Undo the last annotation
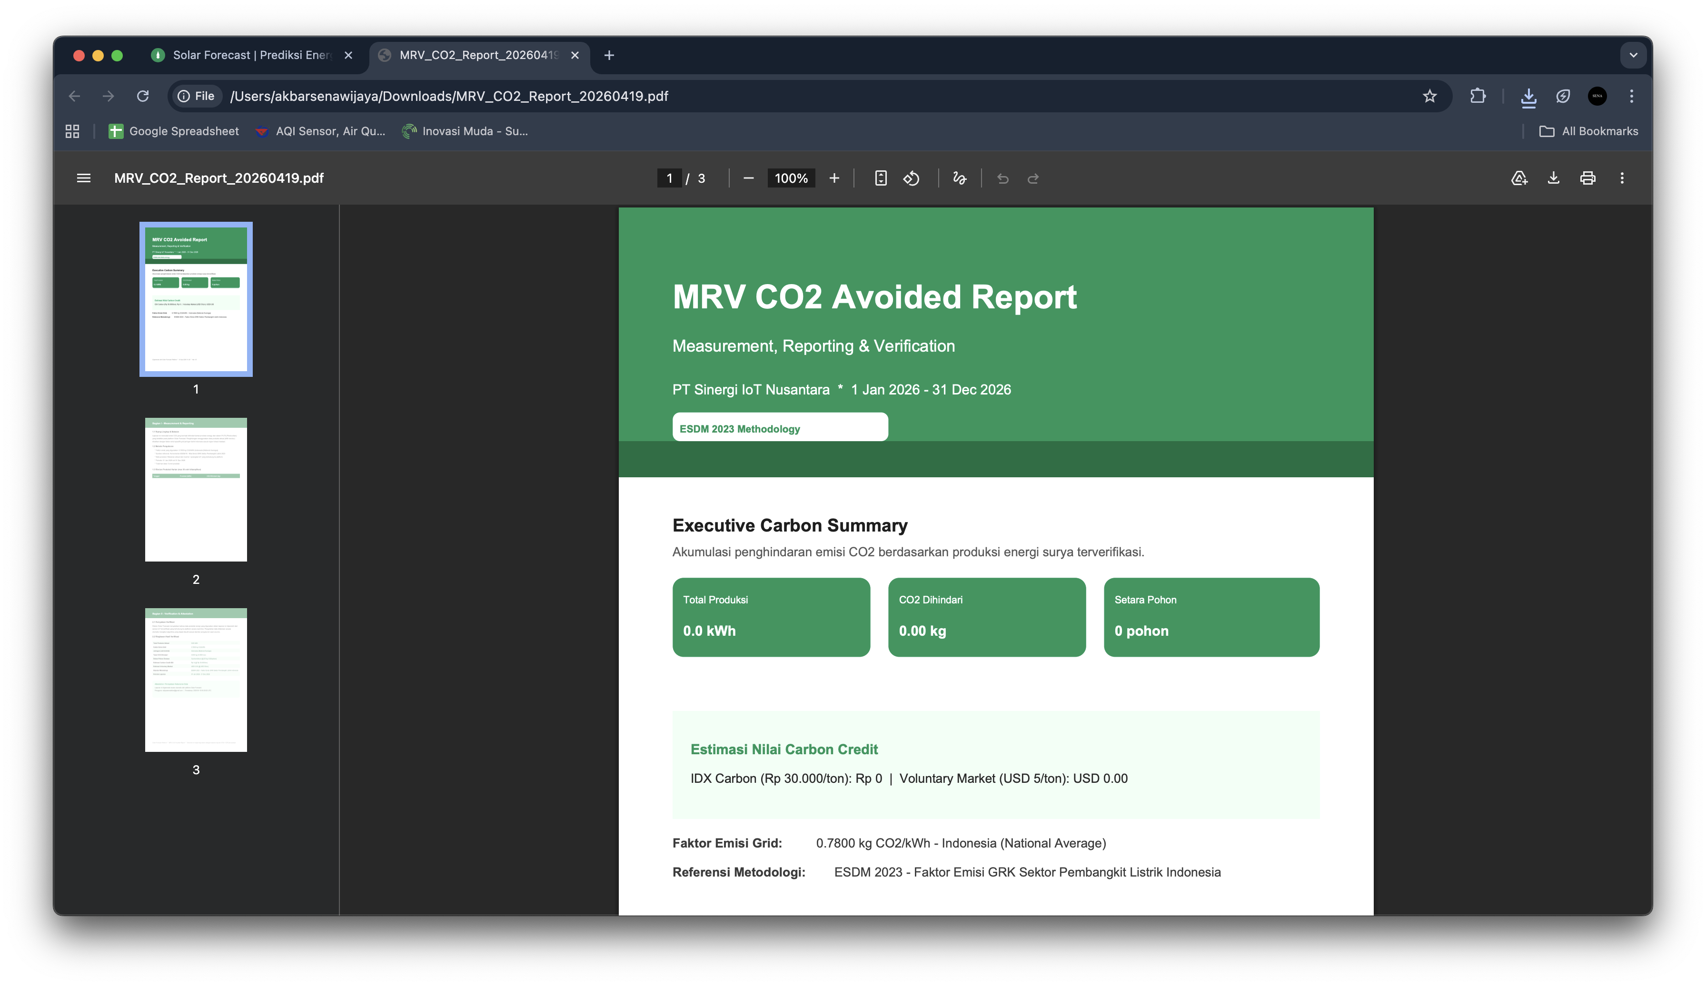Image resolution: width=1706 pixels, height=986 pixels. click(1002, 178)
